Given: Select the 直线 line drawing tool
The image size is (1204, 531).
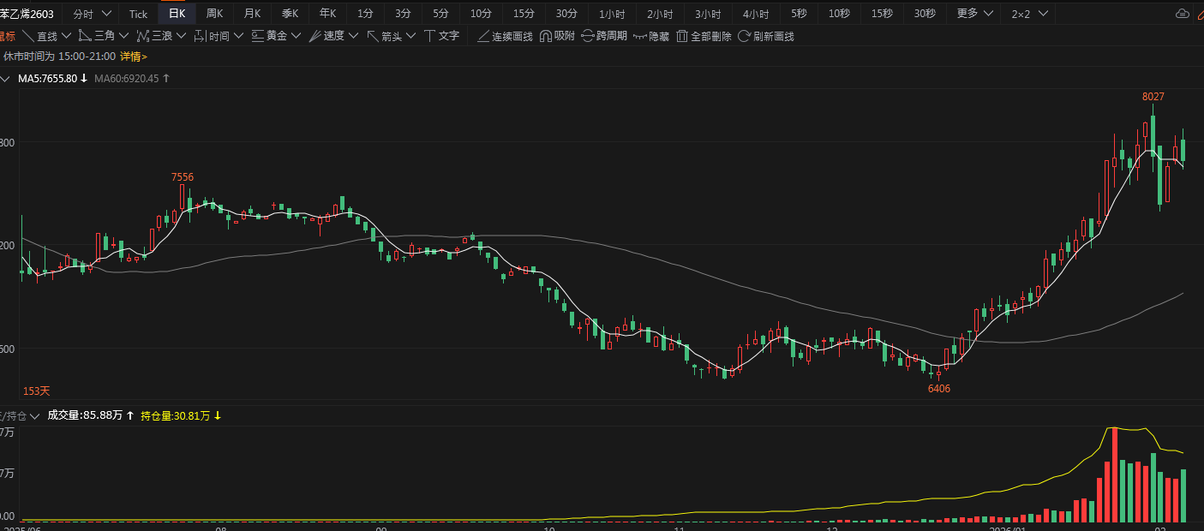Looking at the screenshot, I should point(39,36).
